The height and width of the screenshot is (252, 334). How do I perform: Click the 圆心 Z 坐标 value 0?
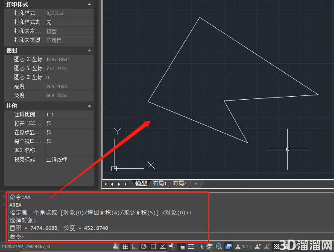[x=69, y=77]
